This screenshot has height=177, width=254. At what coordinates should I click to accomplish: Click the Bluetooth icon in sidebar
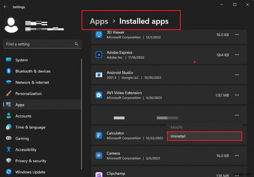pyautogui.click(x=9, y=71)
